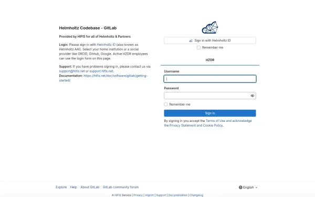Select the HZDR tab

(x=210, y=60)
